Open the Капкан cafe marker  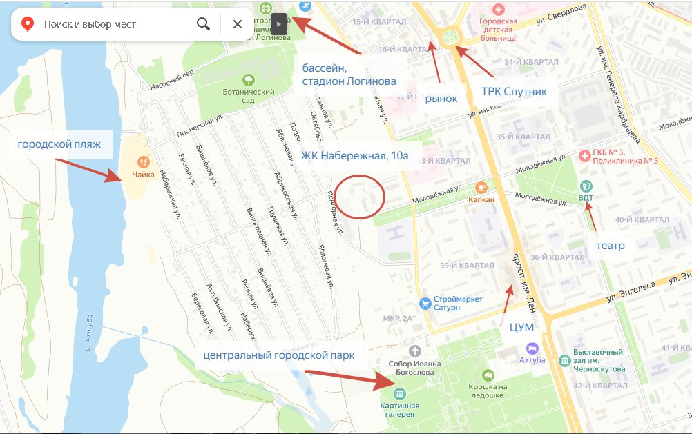click(481, 188)
